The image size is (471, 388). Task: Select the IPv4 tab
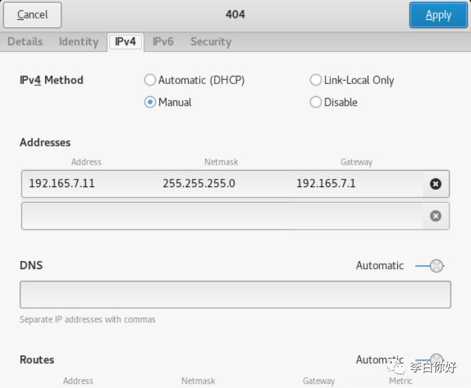[125, 42]
